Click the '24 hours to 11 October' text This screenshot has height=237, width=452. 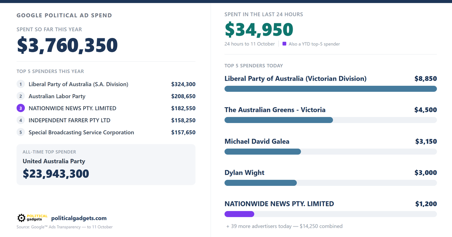(250, 44)
